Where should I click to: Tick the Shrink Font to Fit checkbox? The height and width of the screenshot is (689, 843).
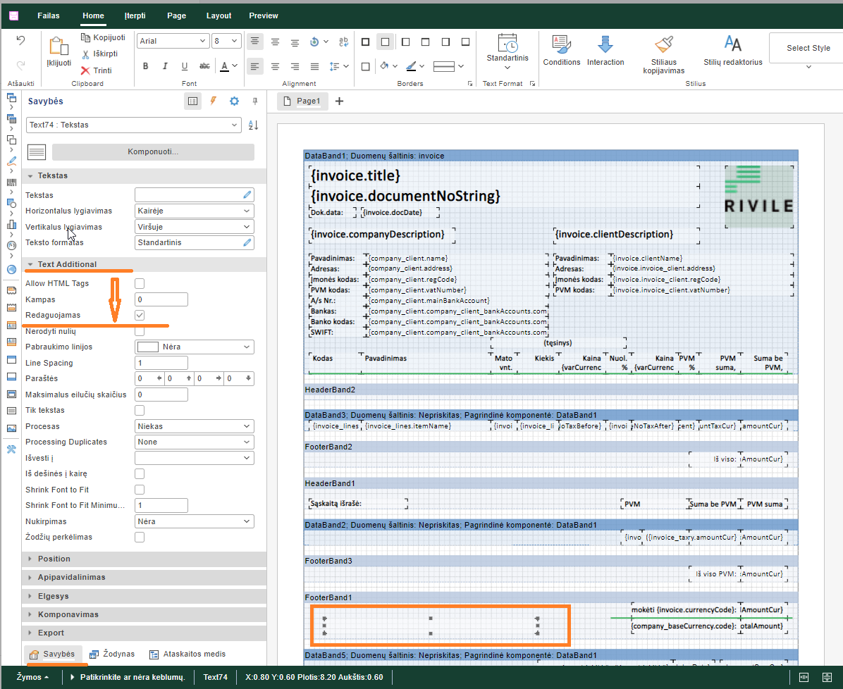click(x=140, y=490)
